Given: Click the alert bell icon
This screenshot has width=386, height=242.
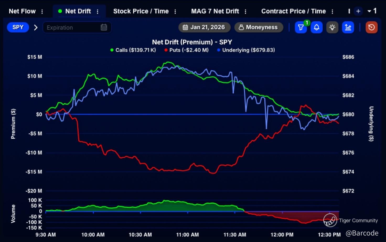Looking at the screenshot, I should (x=317, y=27).
